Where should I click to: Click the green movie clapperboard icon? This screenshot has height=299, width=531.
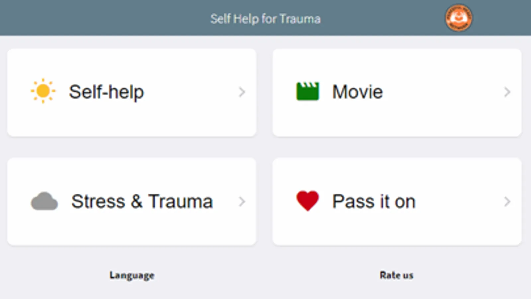[x=308, y=91]
